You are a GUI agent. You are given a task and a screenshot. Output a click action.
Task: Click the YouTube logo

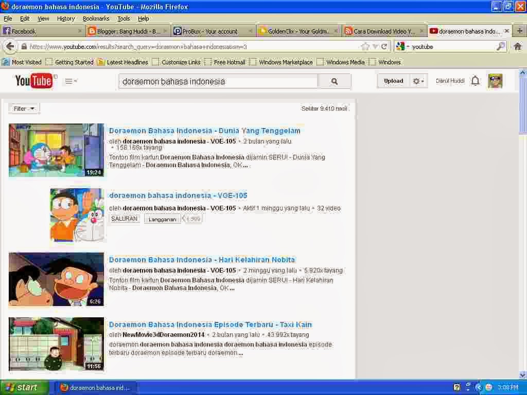coord(34,81)
